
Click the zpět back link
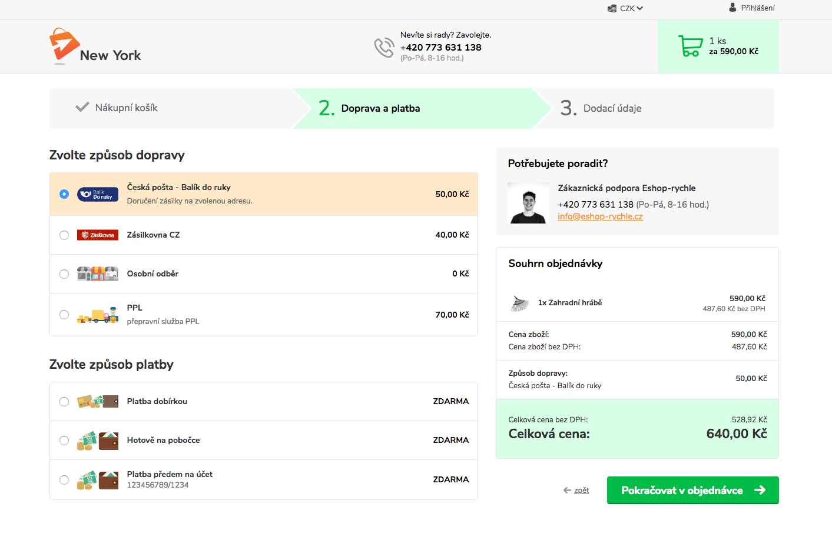coord(581,491)
